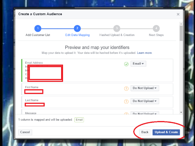Click the Hashed Upload & Creation step label
The height and width of the screenshot is (146, 195).
[117, 35]
